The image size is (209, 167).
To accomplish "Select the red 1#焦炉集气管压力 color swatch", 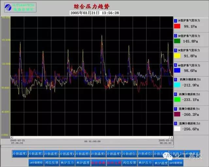I will 177,26.
